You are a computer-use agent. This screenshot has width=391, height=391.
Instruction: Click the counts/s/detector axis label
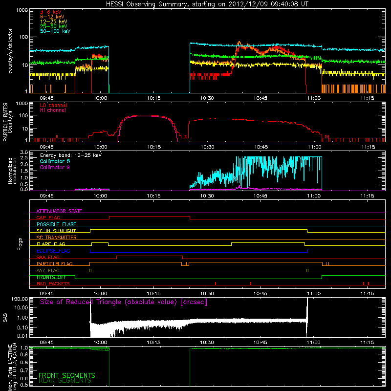(x=10, y=51)
